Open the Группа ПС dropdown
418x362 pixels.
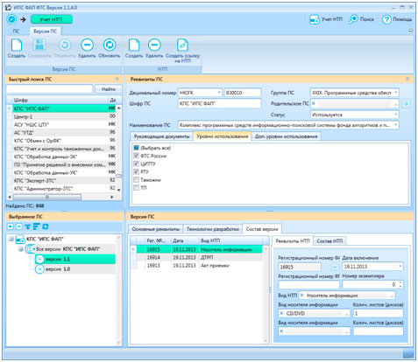click(x=396, y=93)
